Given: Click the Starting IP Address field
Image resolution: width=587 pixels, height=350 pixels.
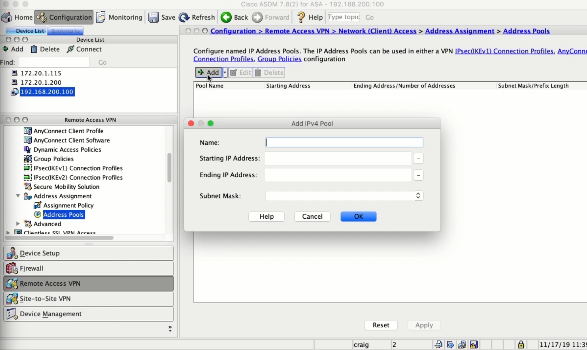Looking at the screenshot, I should point(338,159).
